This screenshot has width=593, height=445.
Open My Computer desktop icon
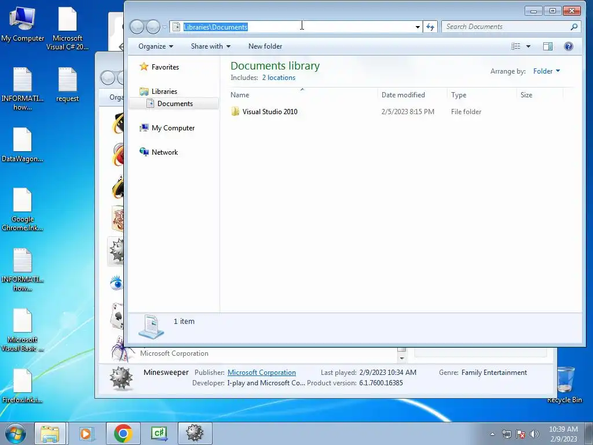[x=23, y=24]
